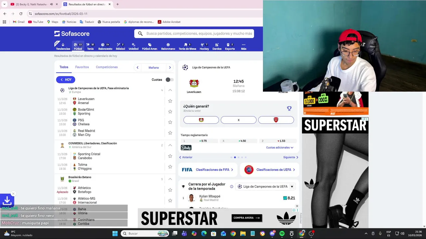426x239 pixels.
Task: Open the Dardos sport section
Action: (217, 46)
